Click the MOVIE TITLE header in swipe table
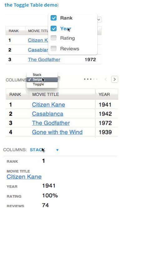The width and height of the screenshot is (148, 254). coord(46,94)
